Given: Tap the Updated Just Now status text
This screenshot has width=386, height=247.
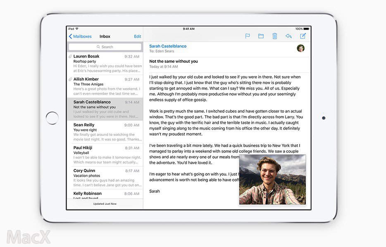Looking at the screenshot, I should [105, 204].
